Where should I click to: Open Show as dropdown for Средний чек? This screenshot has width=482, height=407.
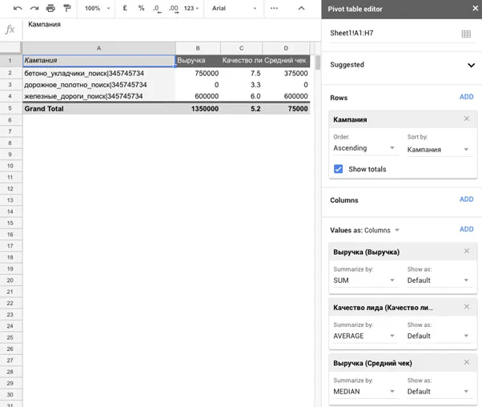pos(438,392)
